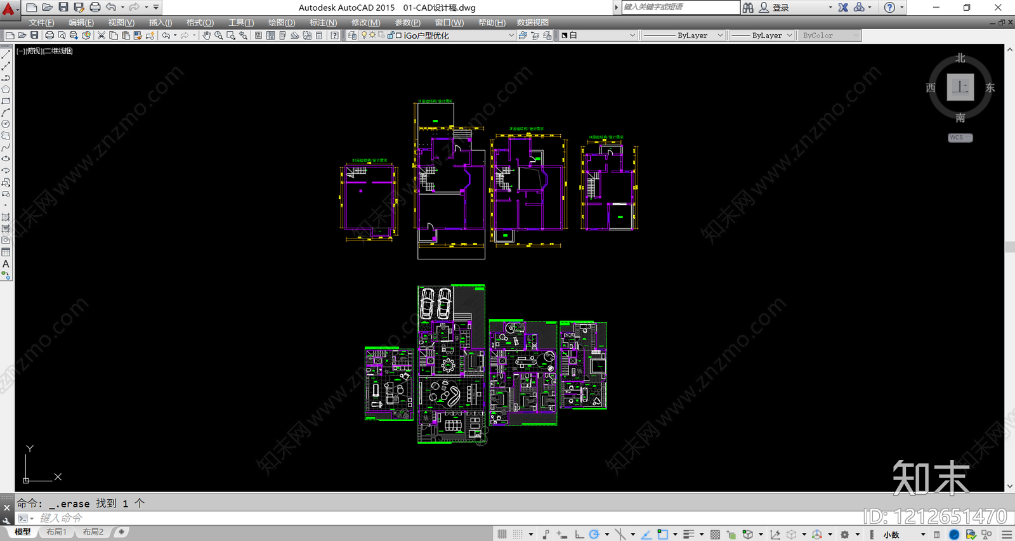Open the first ByLayer linetype dropdown
The width and height of the screenshot is (1015, 541).
click(683, 36)
